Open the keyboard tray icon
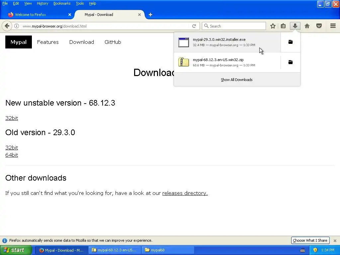The width and height of the screenshot is (340, 255). pos(302,250)
